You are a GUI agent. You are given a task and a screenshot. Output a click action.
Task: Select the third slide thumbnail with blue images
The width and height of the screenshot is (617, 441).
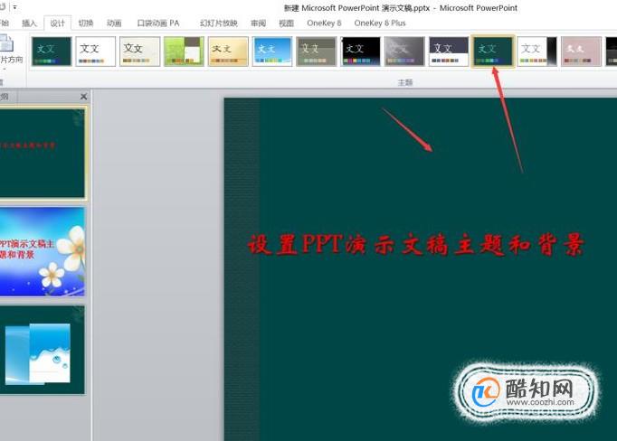pos(43,350)
